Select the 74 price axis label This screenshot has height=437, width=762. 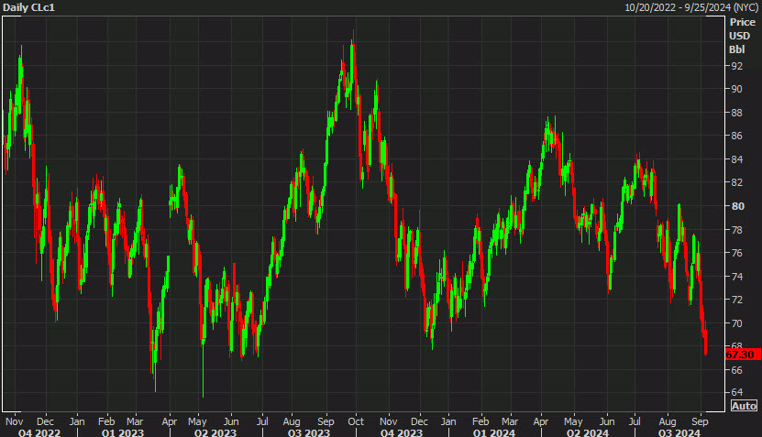pyautogui.click(x=737, y=277)
